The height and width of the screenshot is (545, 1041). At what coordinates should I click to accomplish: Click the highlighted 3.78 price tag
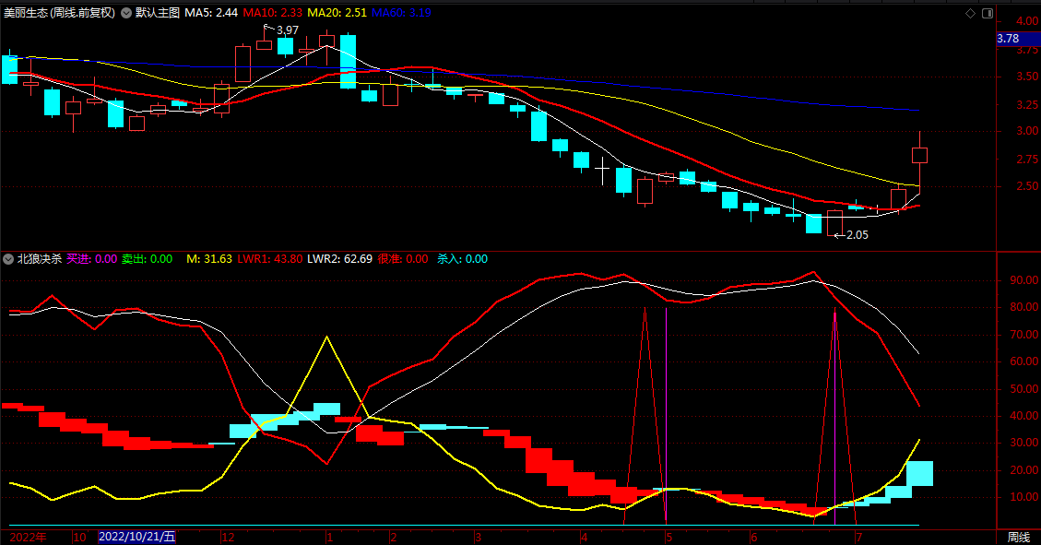(x=1019, y=39)
